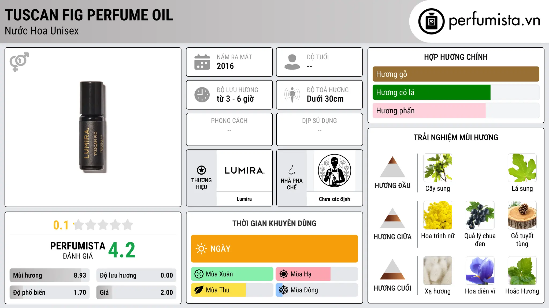Click the five-star rating row

pos(103,225)
